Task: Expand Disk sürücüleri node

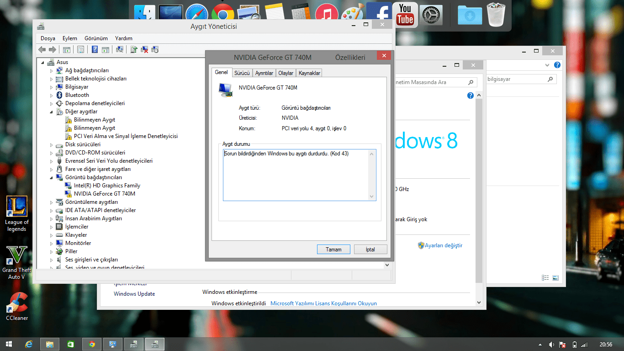Action: pos(52,144)
